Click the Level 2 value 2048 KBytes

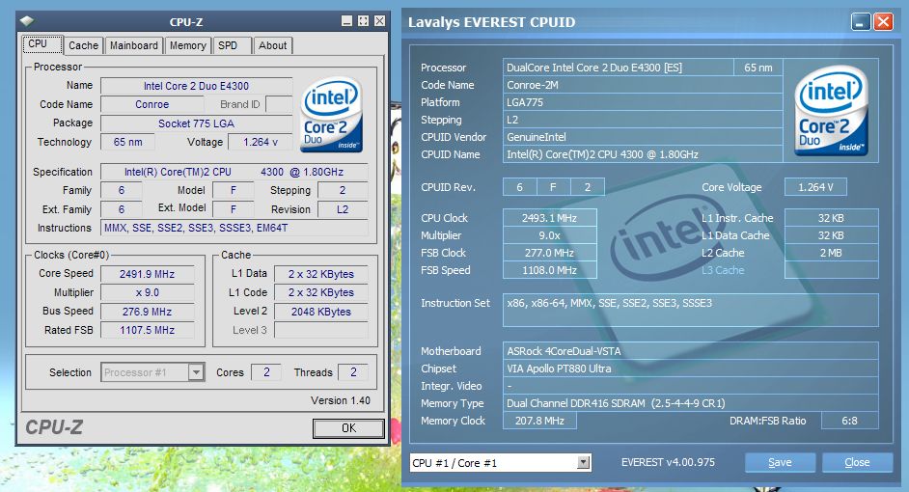click(321, 312)
